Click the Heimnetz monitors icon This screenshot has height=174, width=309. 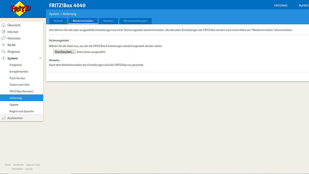coord(3,38)
